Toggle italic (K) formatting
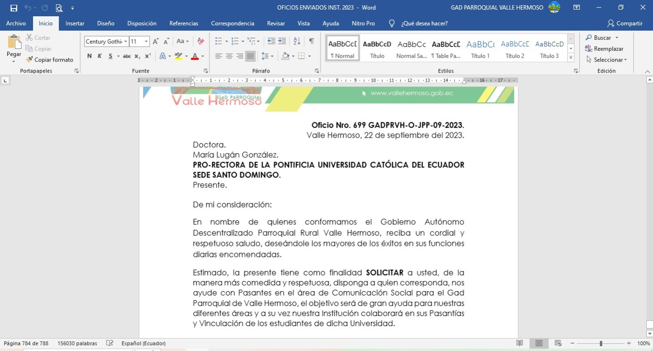This screenshot has height=351, width=653. tap(100, 56)
